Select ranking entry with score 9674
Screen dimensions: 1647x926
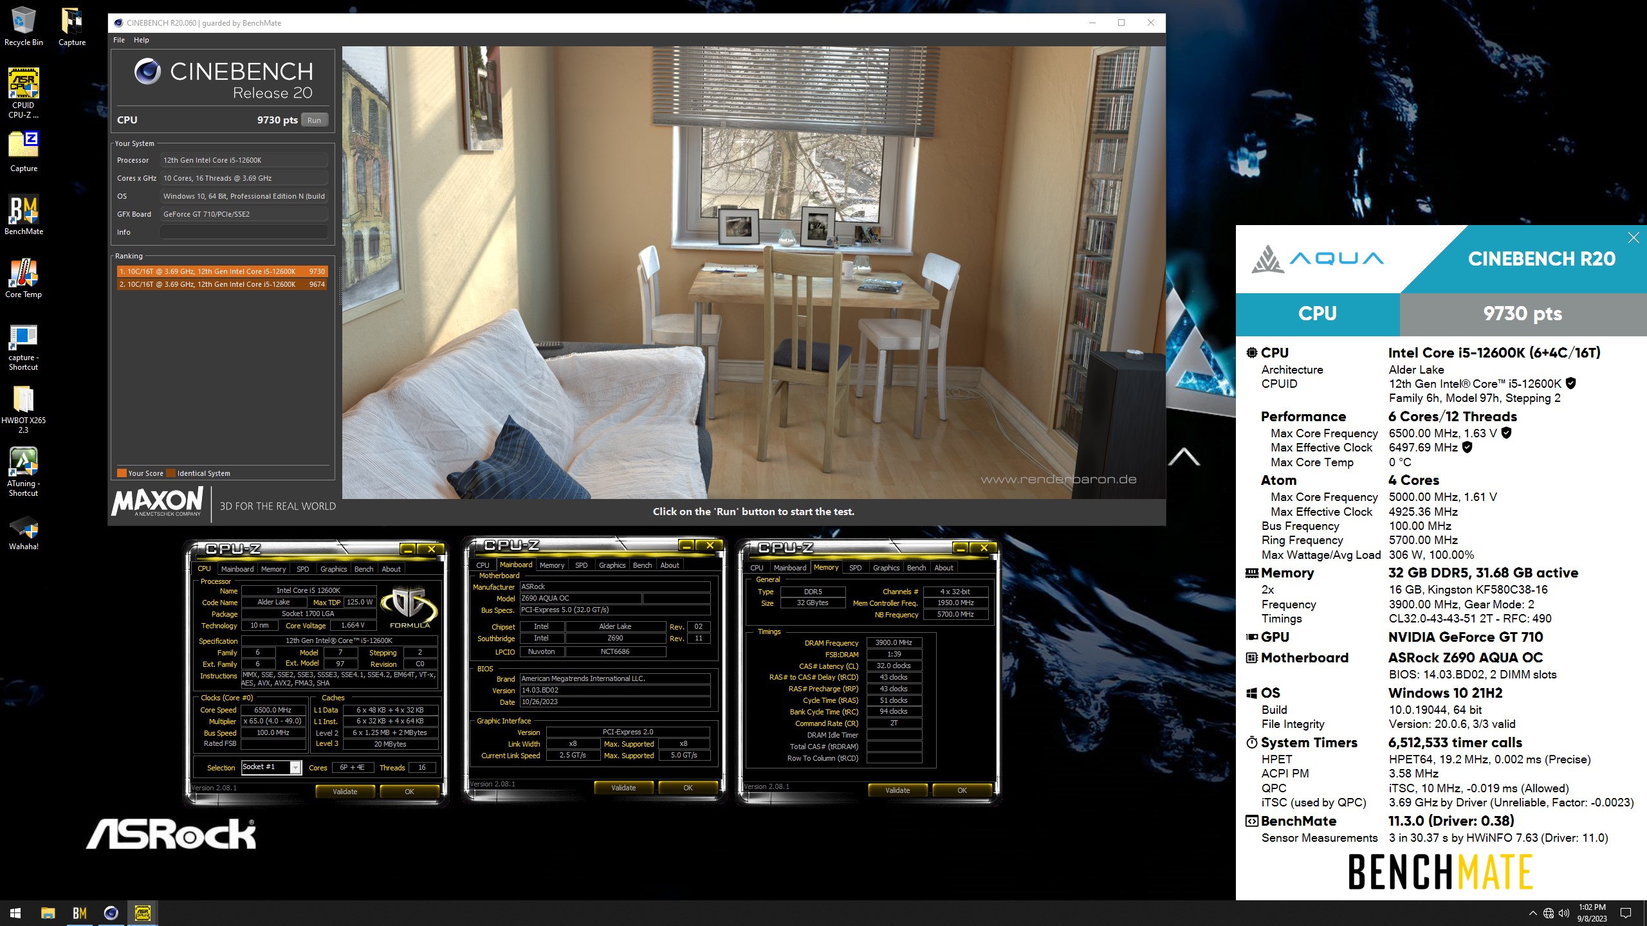[x=222, y=284]
